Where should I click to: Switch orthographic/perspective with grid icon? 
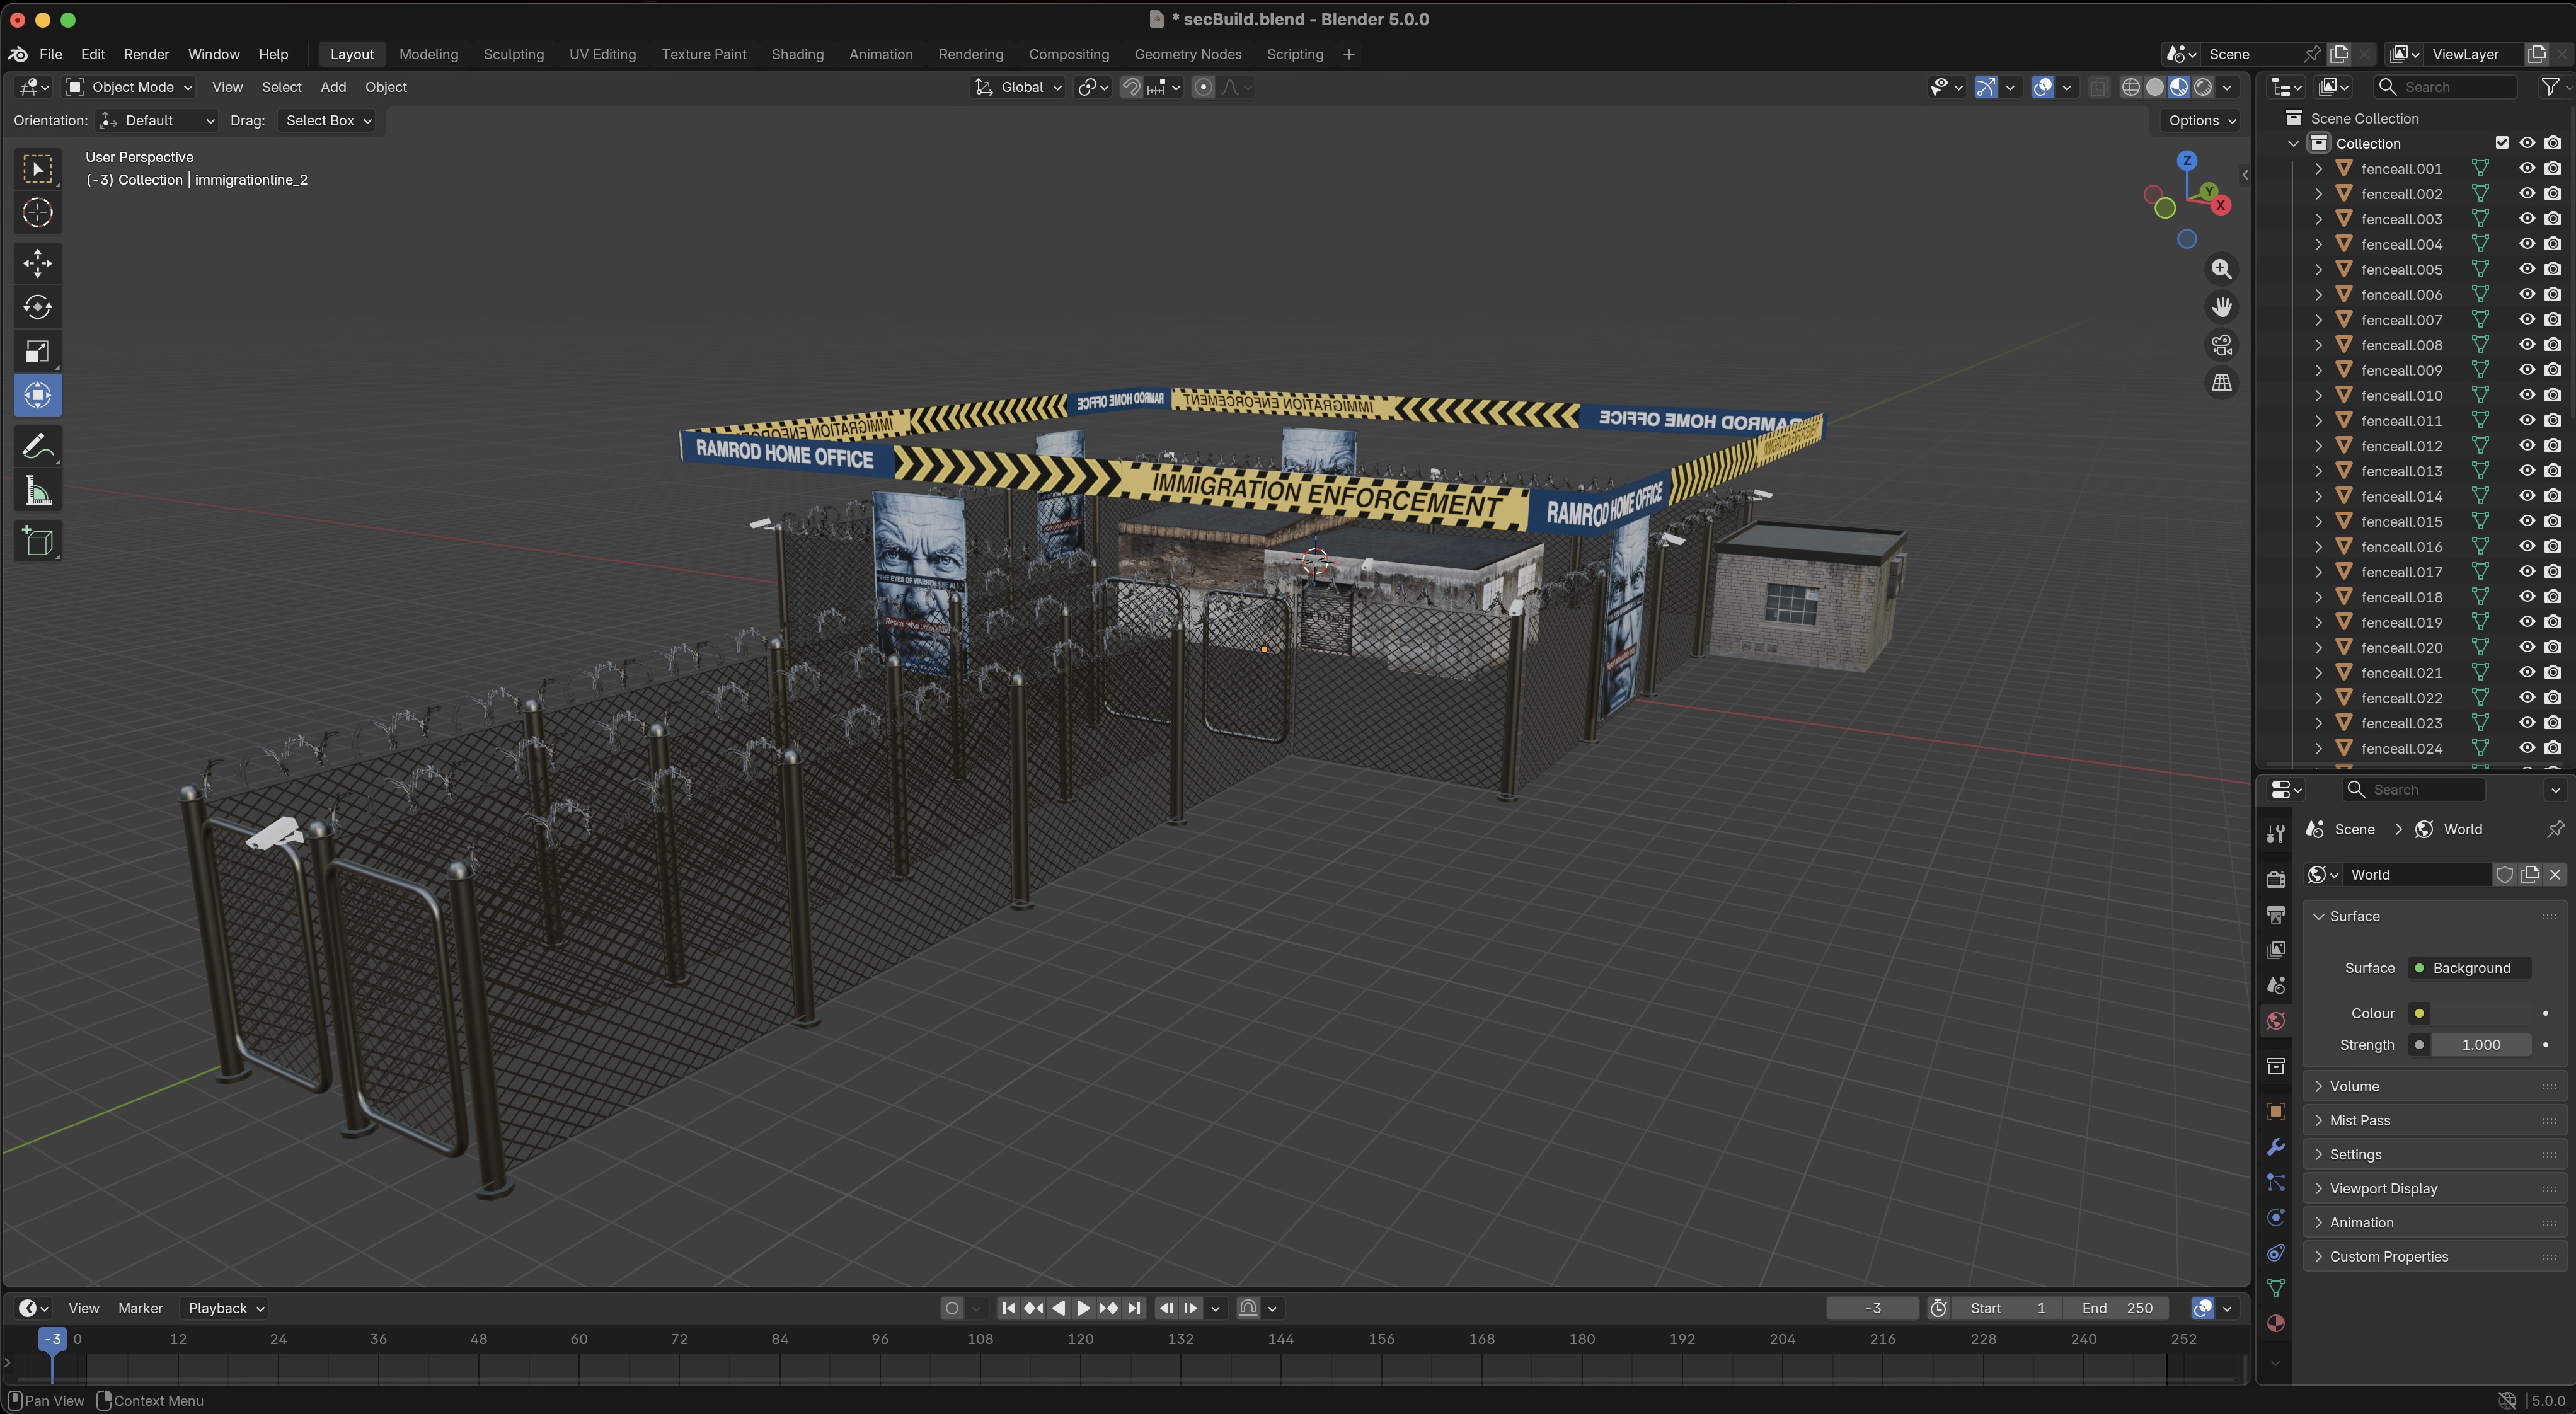point(2221,383)
